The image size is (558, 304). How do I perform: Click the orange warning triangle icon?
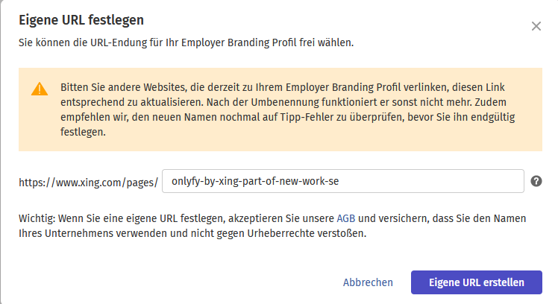40,89
